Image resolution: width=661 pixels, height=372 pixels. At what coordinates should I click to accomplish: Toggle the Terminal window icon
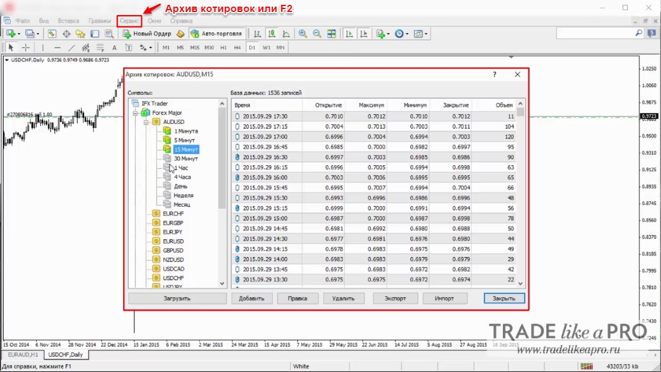coord(94,34)
